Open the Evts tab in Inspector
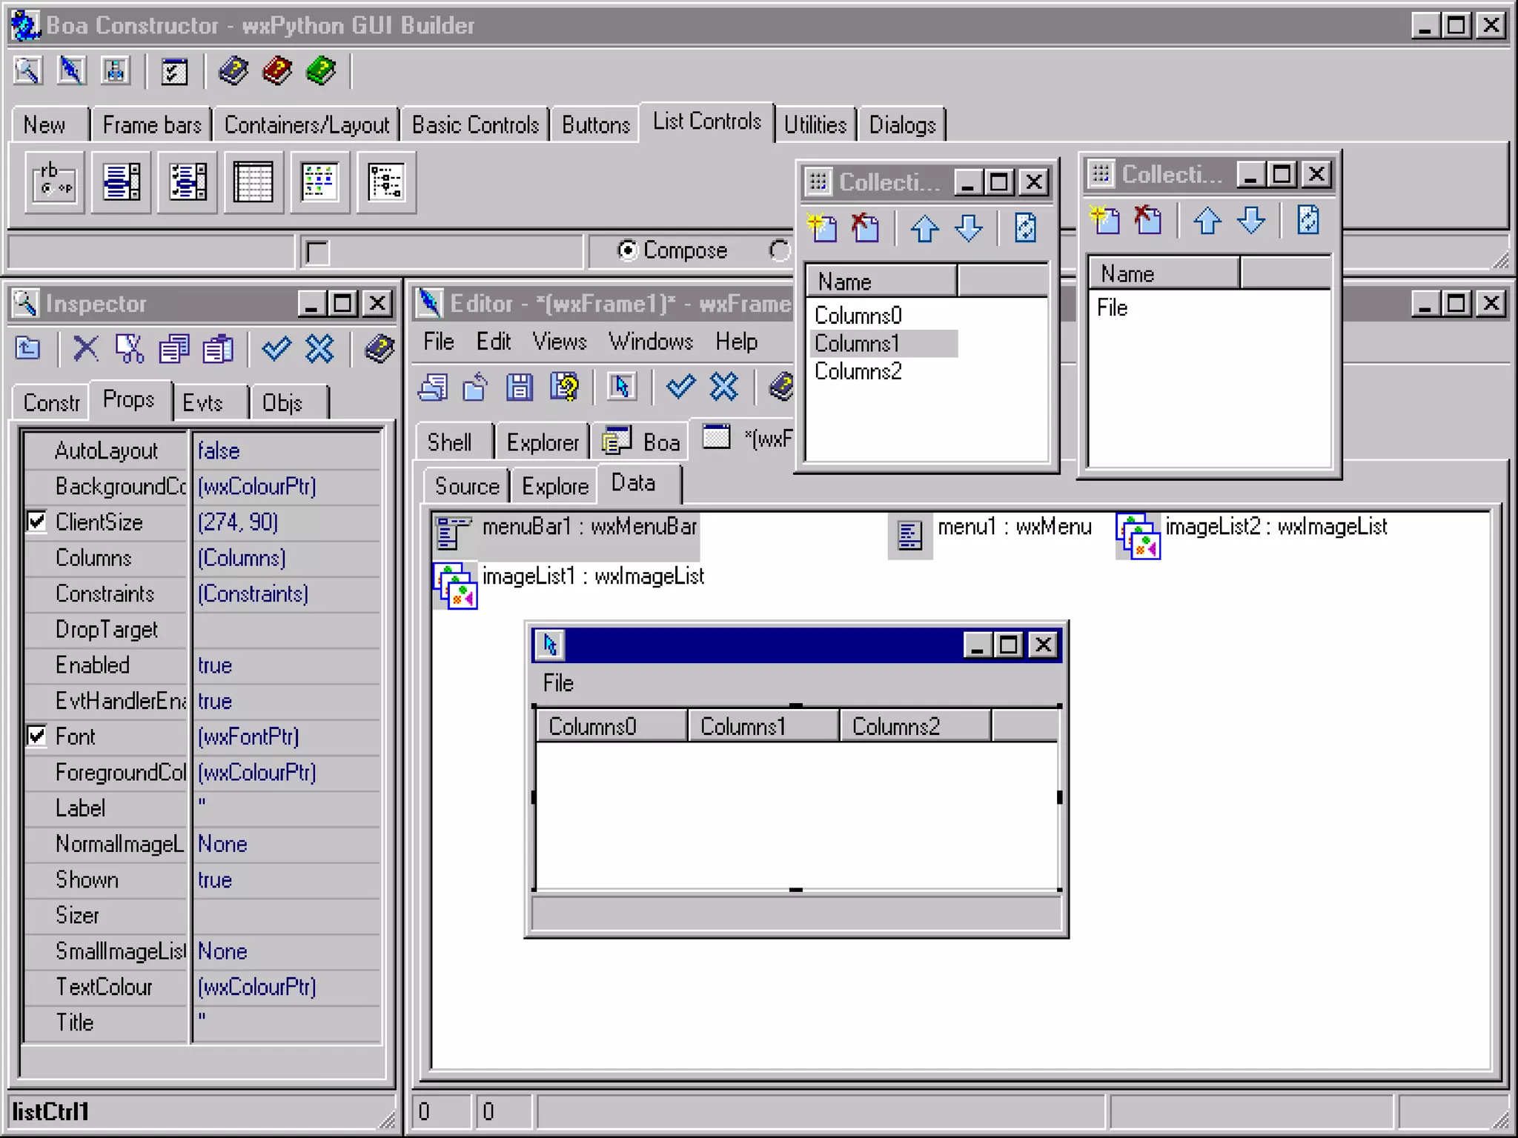The width and height of the screenshot is (1518, 1138). [202, 403]
